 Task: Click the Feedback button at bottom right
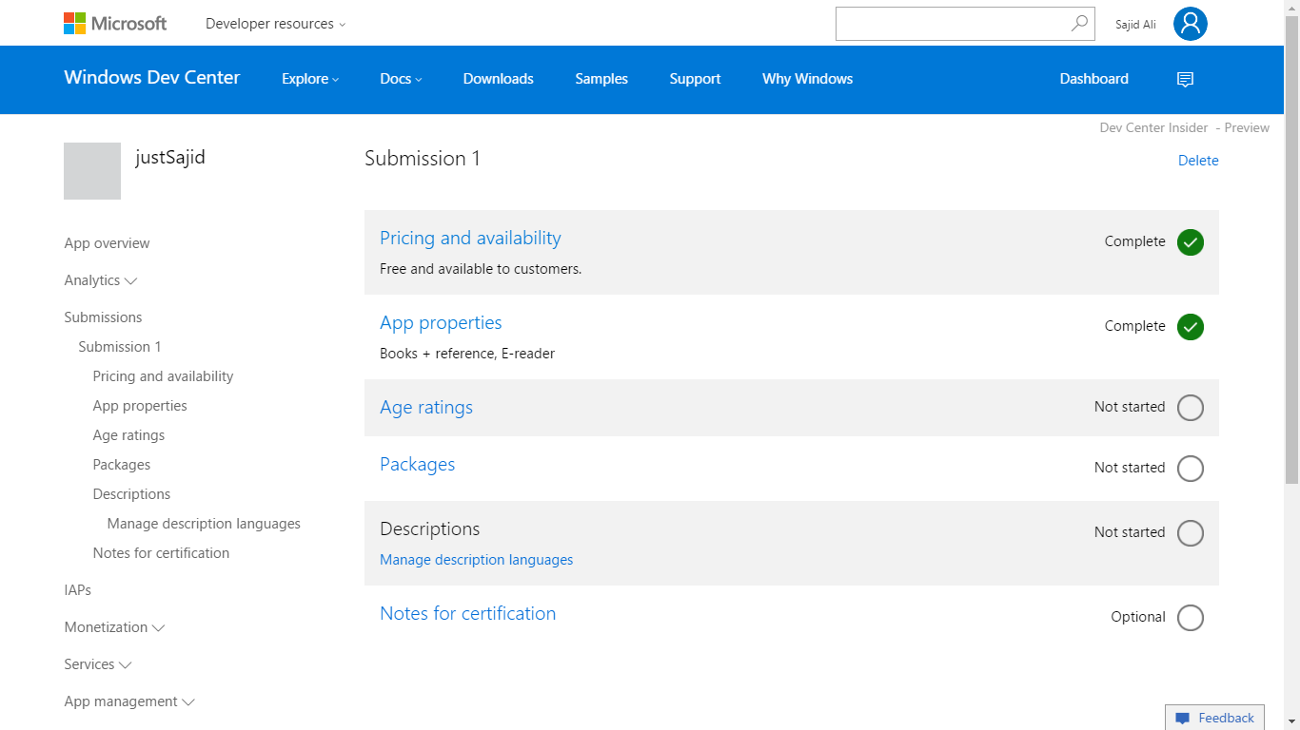pyautogui.click(x=1215, y=718)
